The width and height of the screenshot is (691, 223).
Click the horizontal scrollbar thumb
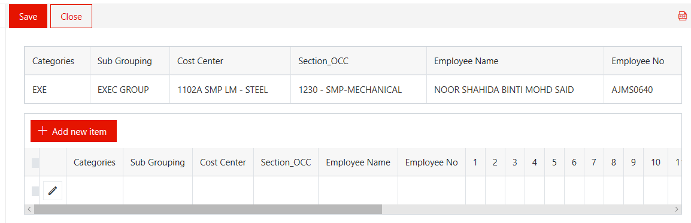(208, 209)
